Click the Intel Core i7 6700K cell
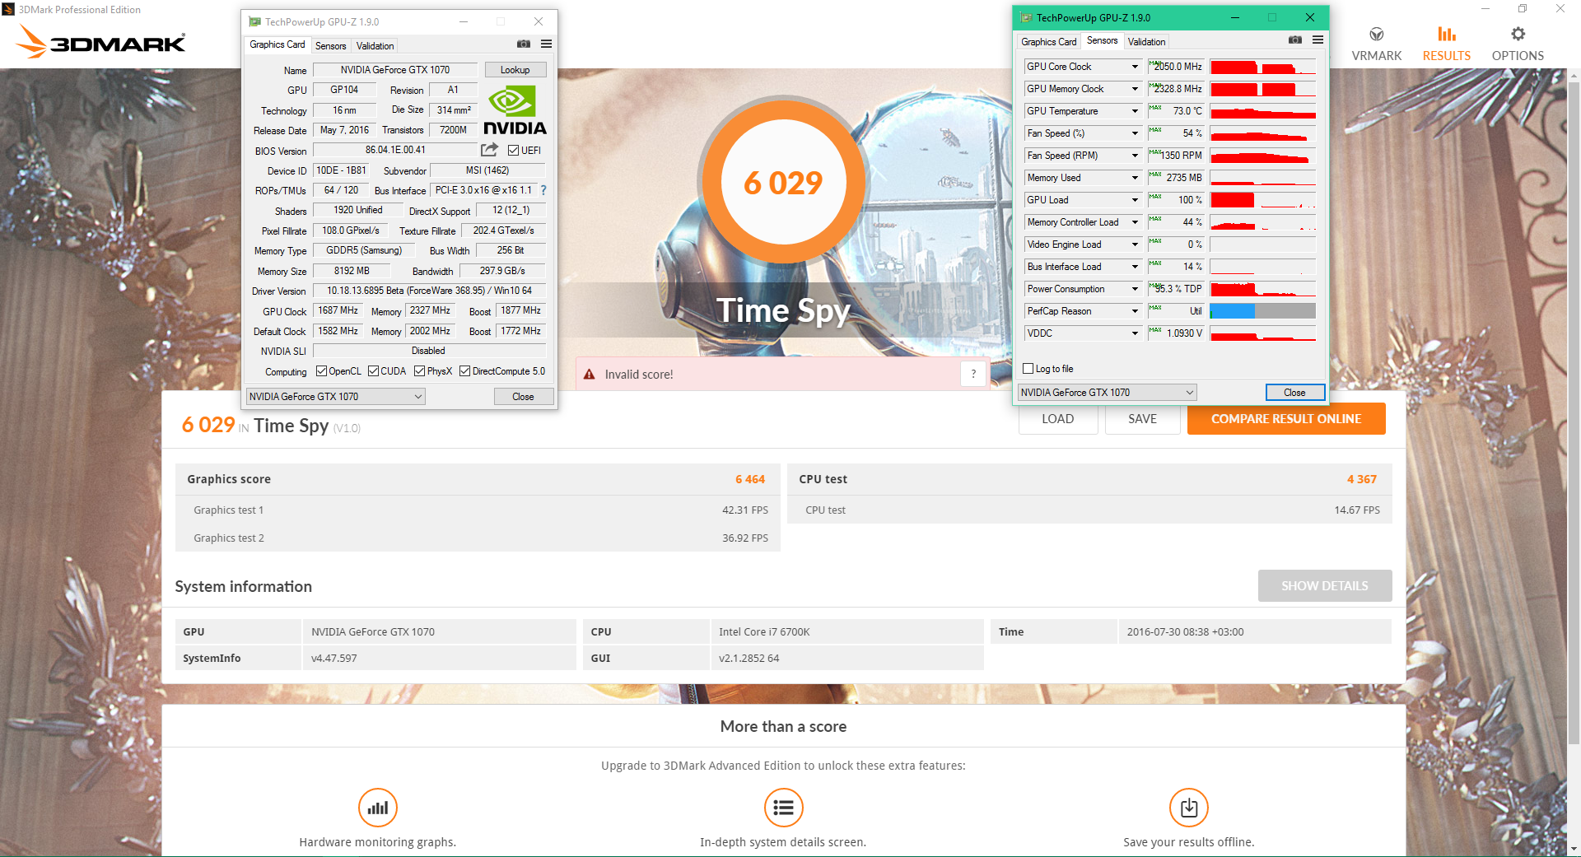 [846, 631]
